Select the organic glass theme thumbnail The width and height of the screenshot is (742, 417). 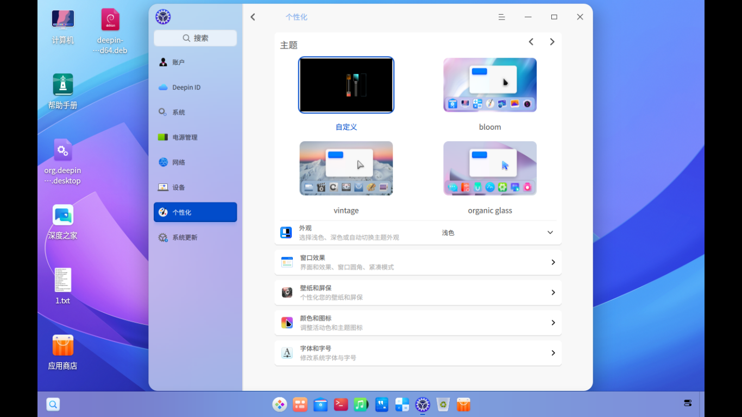point(490,168)
